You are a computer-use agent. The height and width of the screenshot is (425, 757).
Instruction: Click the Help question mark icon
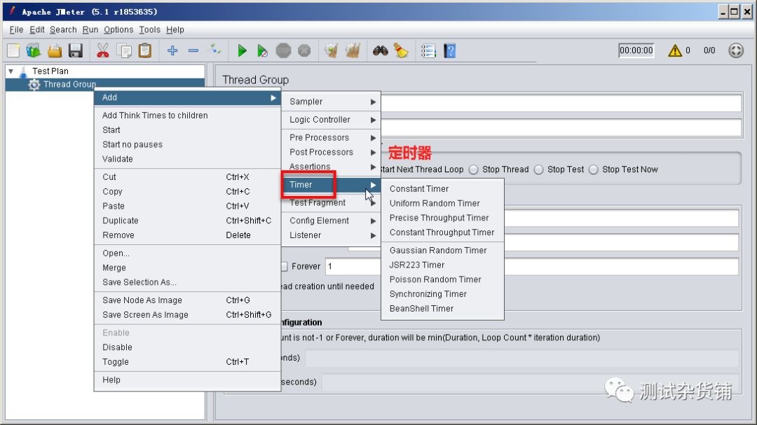pyautogui.click(x=449, y=50)
